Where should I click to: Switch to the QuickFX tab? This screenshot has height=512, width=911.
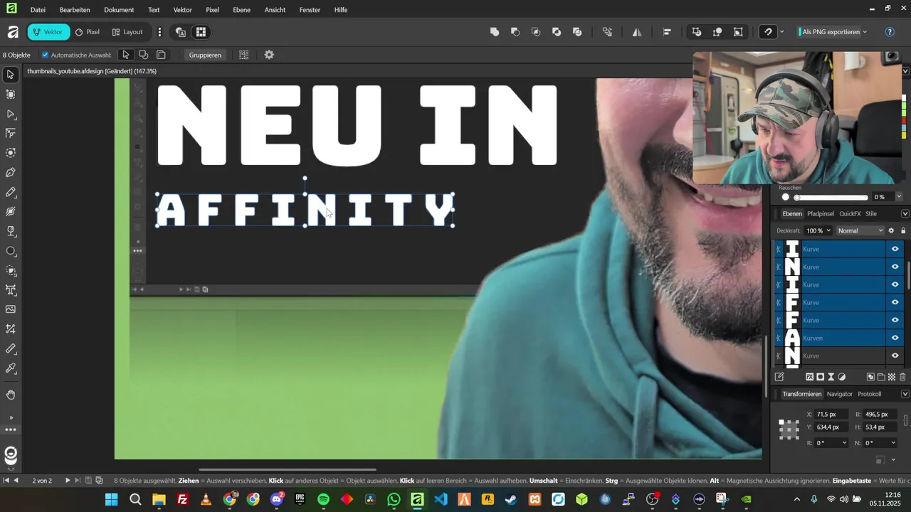coord(850,213)
